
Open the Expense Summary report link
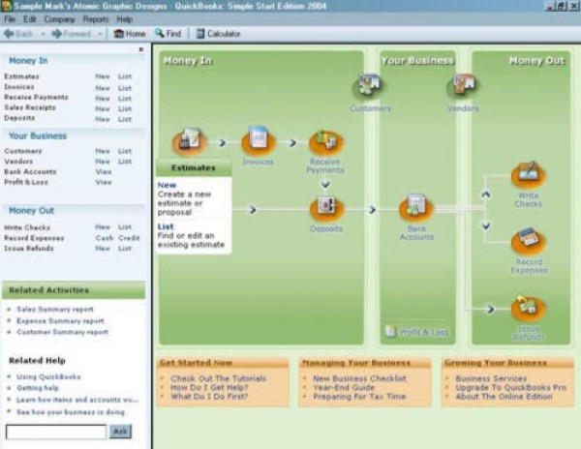point(60,321)
